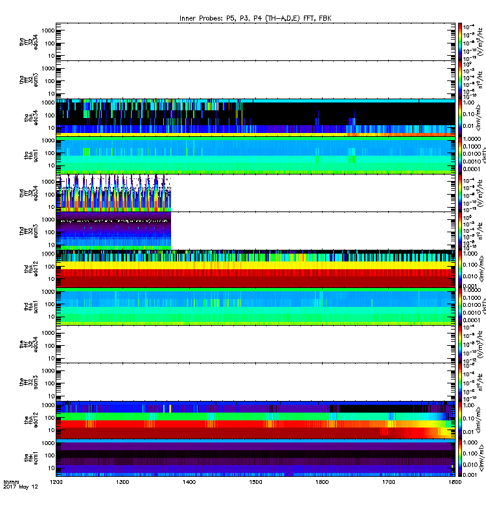
Task: Click 'nT²/Hz' unit label of the fff scm3 color bar
Action: pos(481,382)
